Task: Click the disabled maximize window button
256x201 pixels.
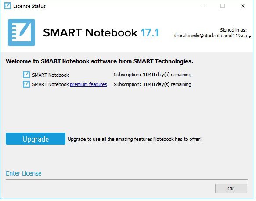Action: pyautogui.click(x=223, y=6)
